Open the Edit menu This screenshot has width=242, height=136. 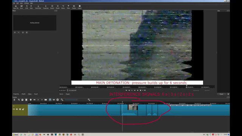point(18,3)
